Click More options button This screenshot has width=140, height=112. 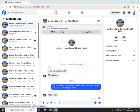87,32
